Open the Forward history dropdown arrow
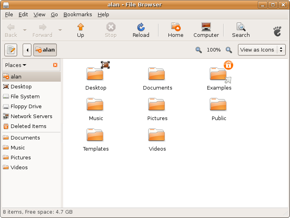290x218 pixels. pyautogui.click(x=60, y=30)
